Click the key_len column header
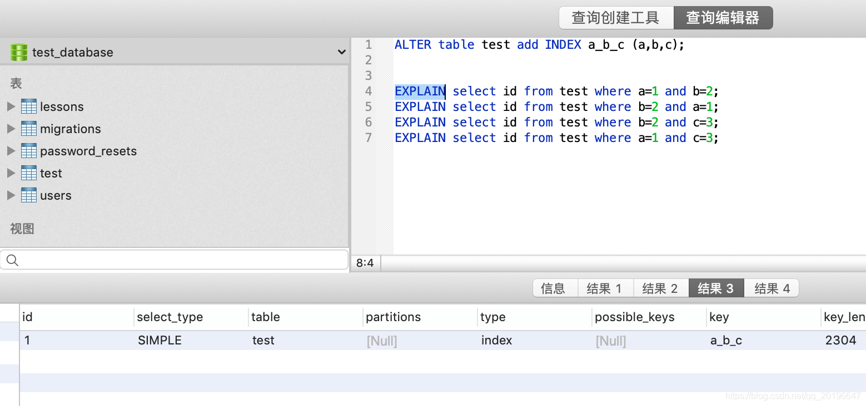 (844, 317)
